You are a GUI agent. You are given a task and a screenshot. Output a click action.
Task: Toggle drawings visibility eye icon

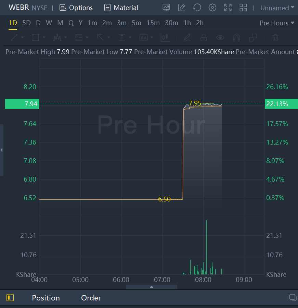point(220,37)
